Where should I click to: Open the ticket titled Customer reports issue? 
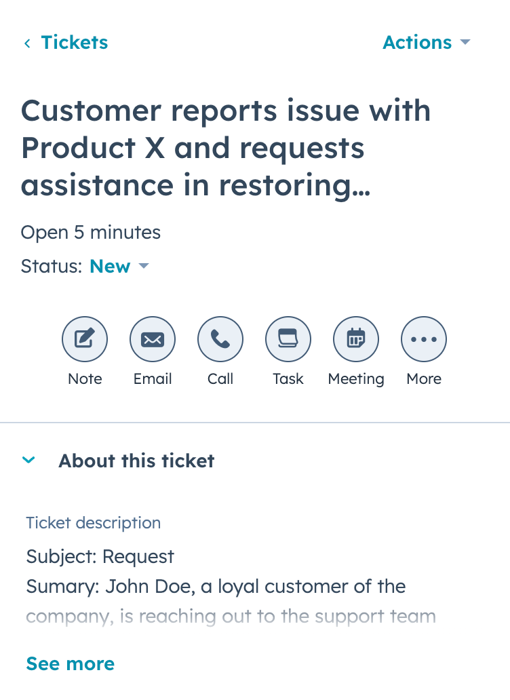227,148
